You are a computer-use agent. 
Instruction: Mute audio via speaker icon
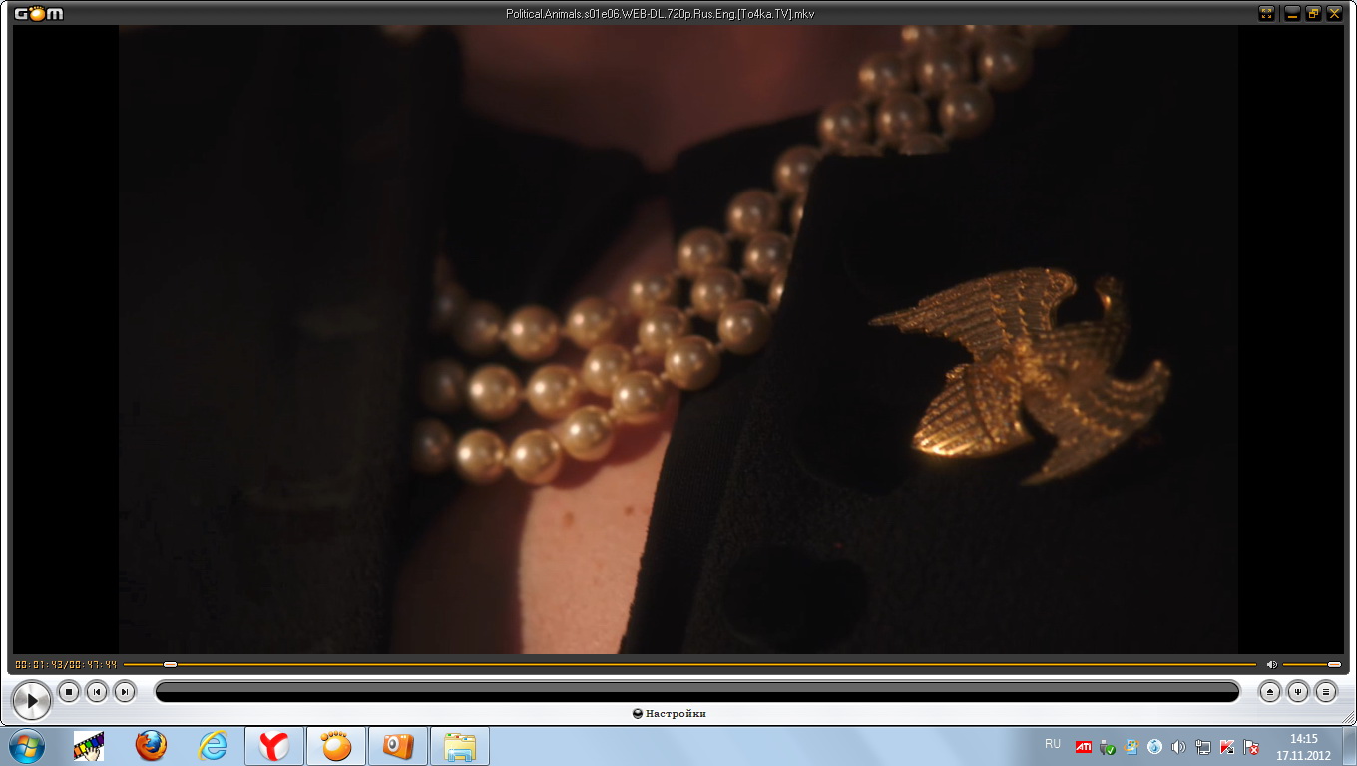pos(1271,664)
